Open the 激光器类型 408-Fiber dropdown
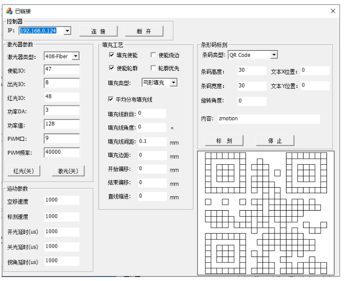 tap(75, 56)
